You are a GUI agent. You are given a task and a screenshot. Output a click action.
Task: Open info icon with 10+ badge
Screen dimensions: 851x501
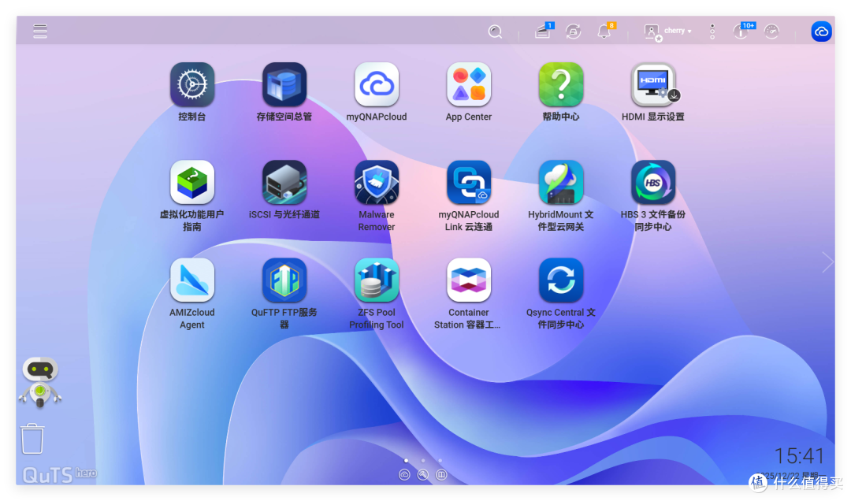coord(742,31)
